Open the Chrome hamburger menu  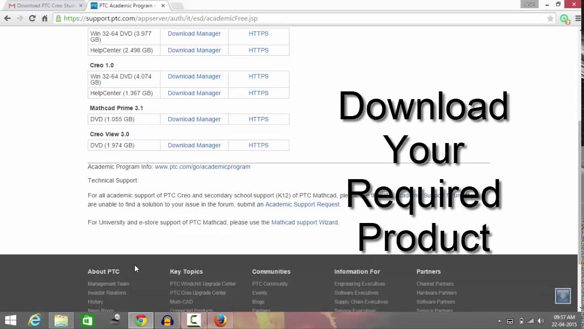click(x=578, y=18)
